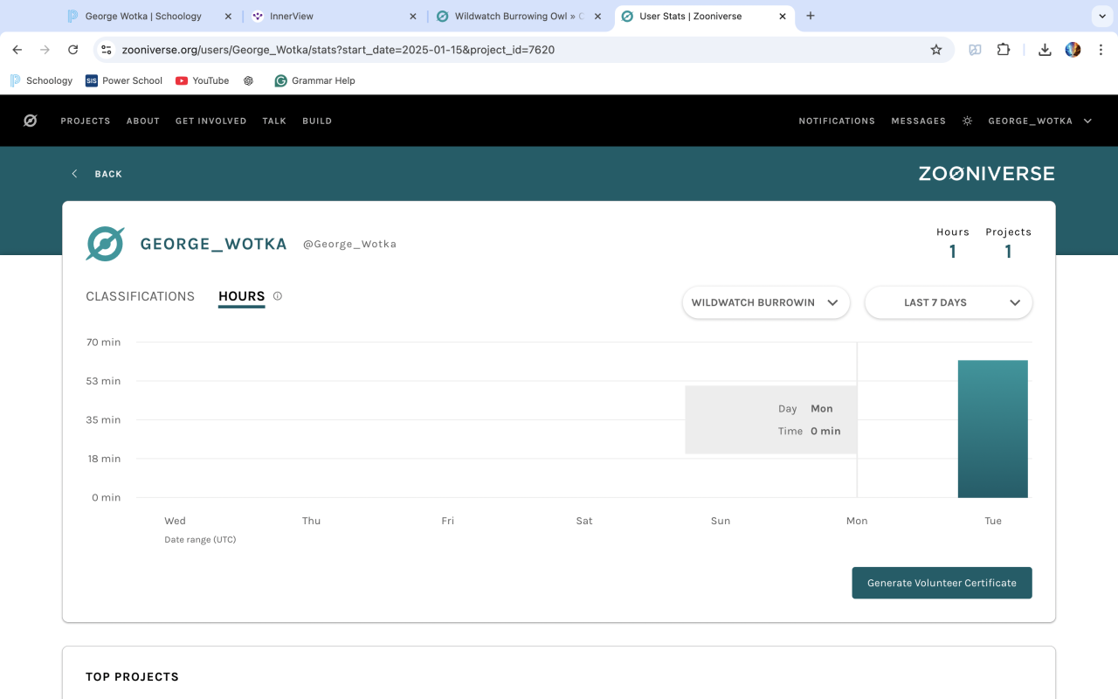The height and width of the screenshot is (699, 1118).
Task: Open the Projects menu
Action: 86,121
